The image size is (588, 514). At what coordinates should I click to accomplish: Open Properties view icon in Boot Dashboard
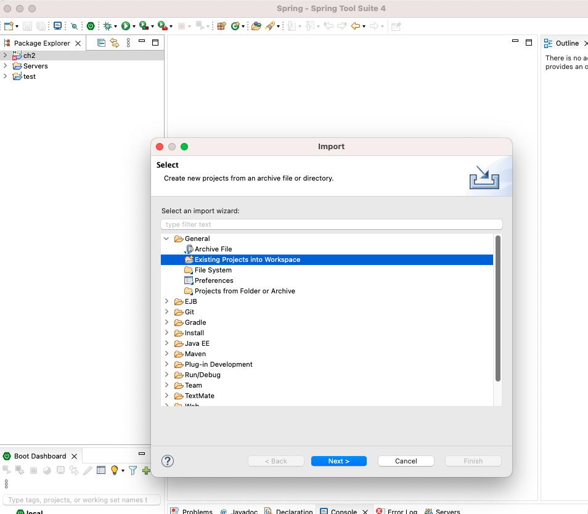coord(101,470)
